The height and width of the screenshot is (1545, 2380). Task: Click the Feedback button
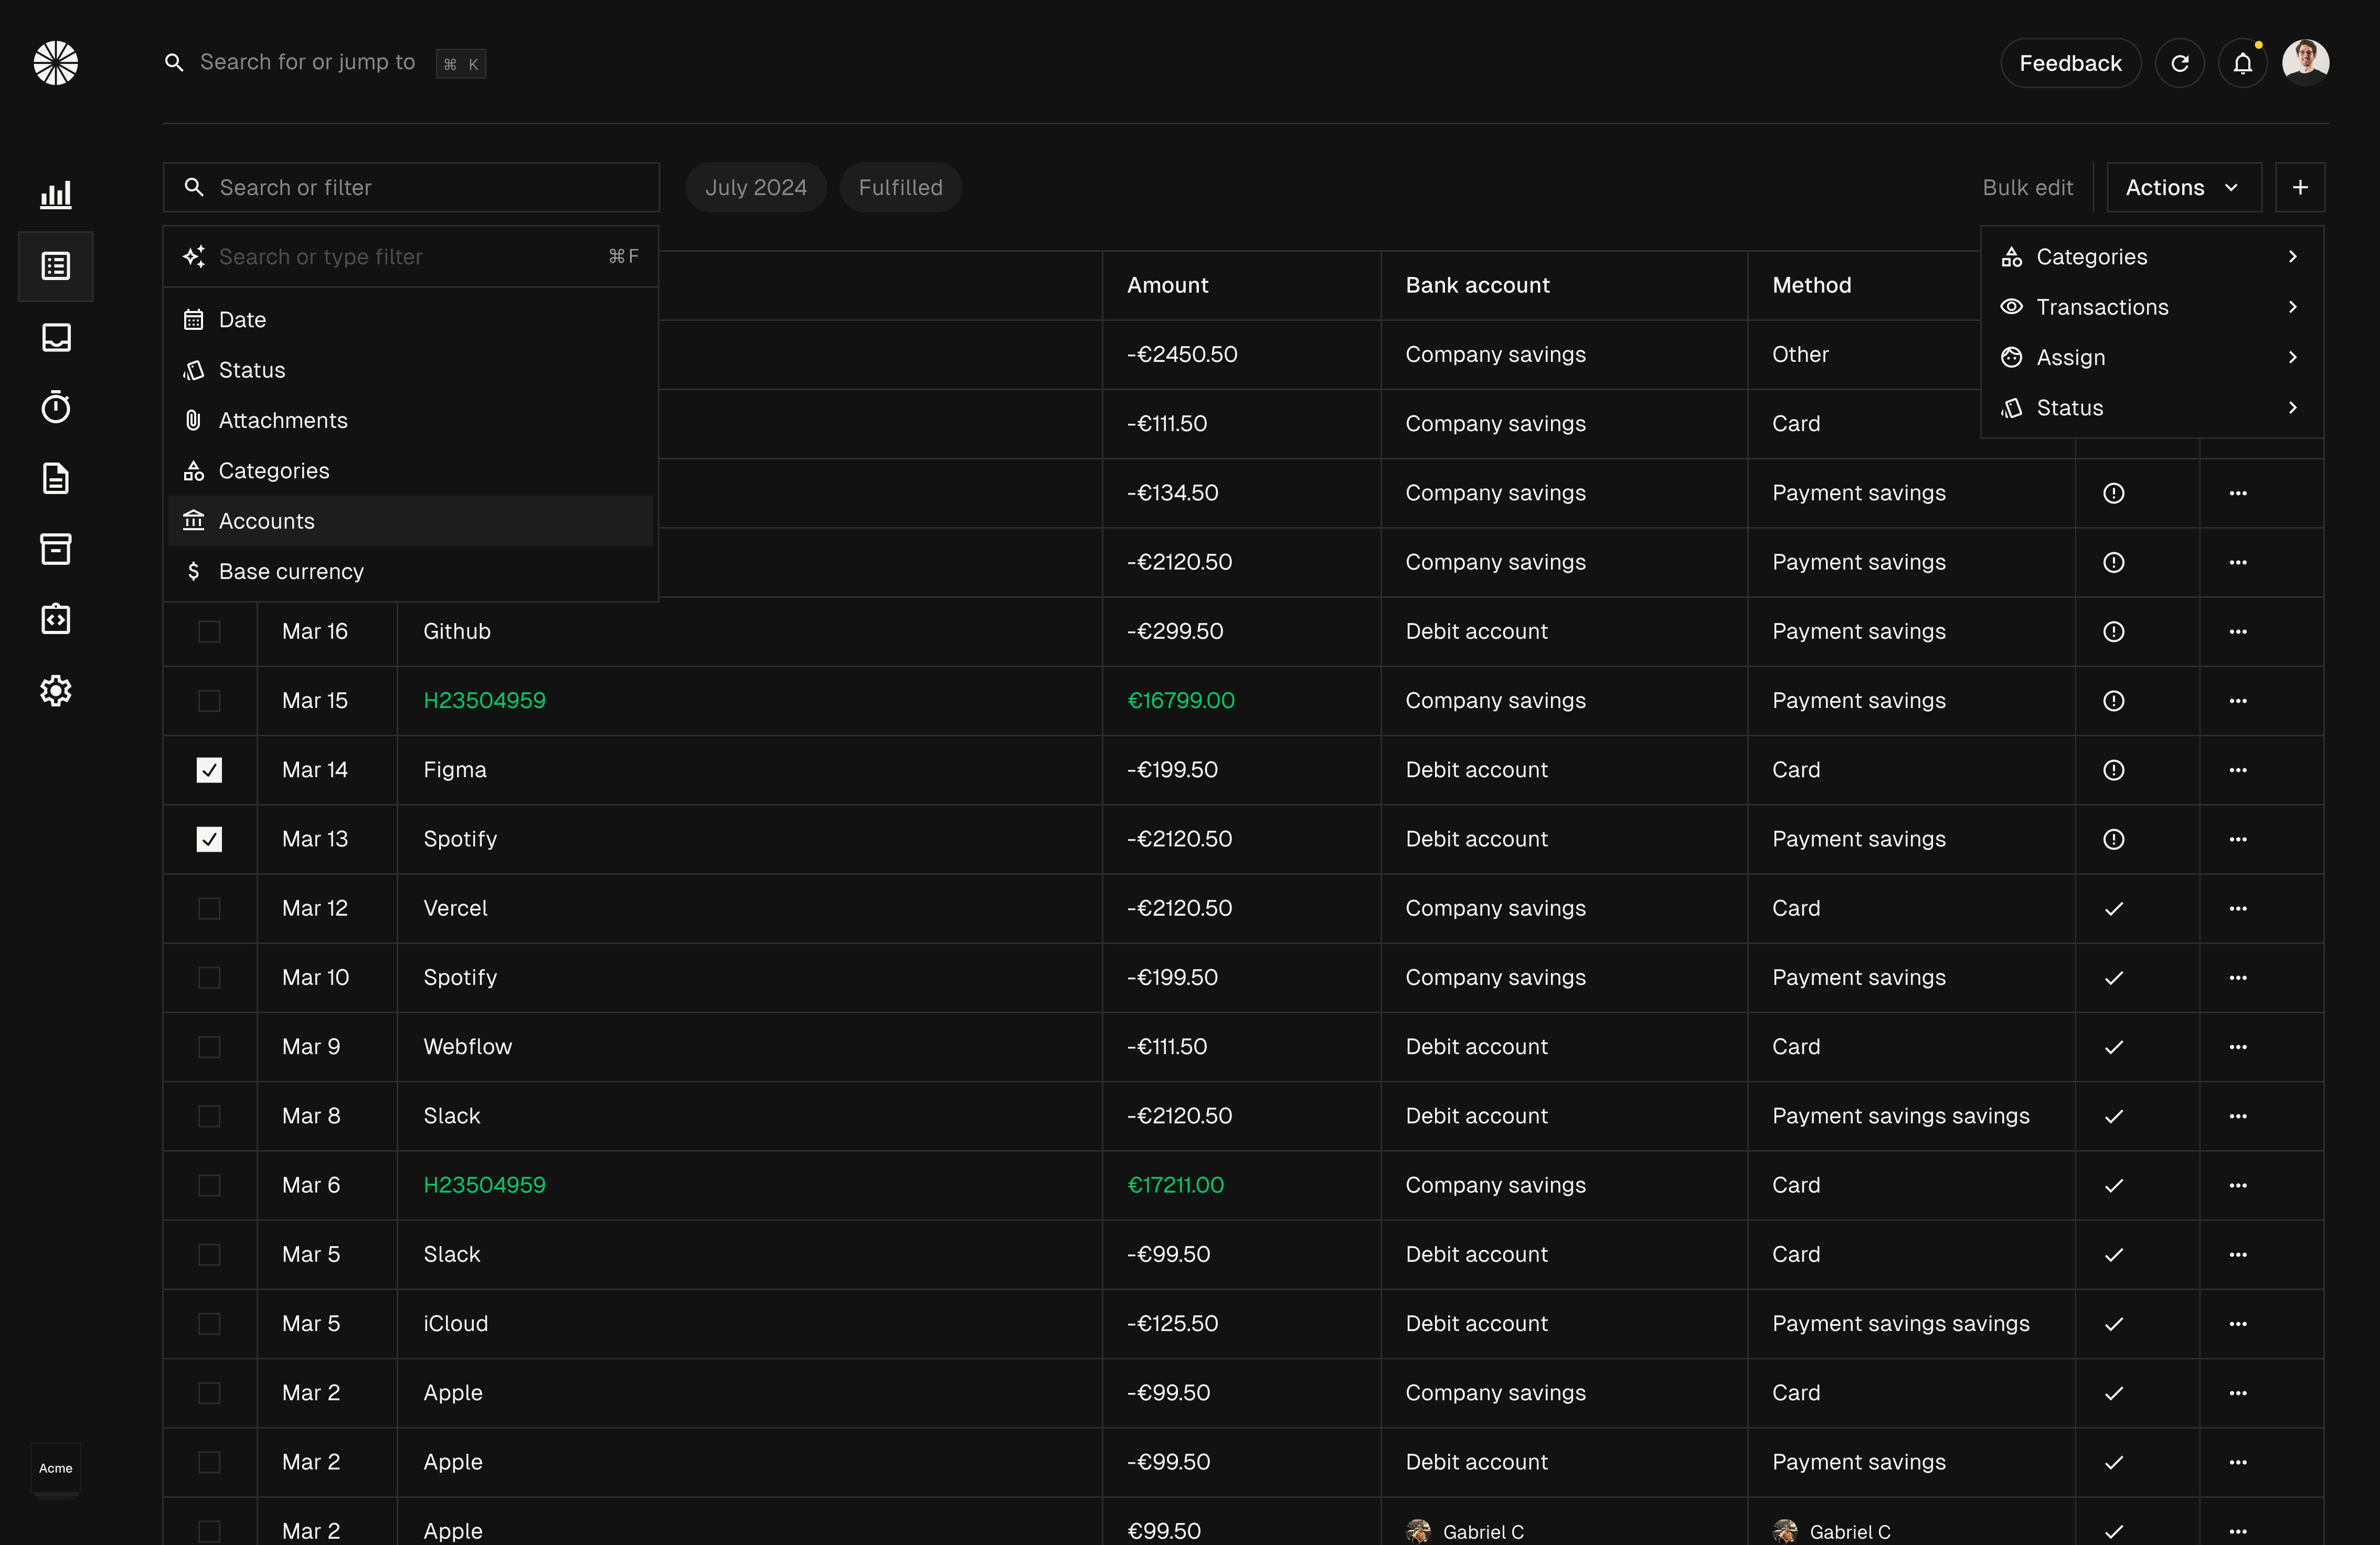coord(2069,64)
